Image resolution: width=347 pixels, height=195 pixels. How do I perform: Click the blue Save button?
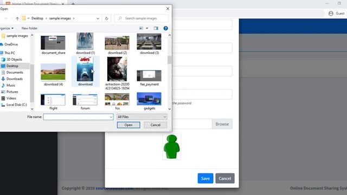205,178
